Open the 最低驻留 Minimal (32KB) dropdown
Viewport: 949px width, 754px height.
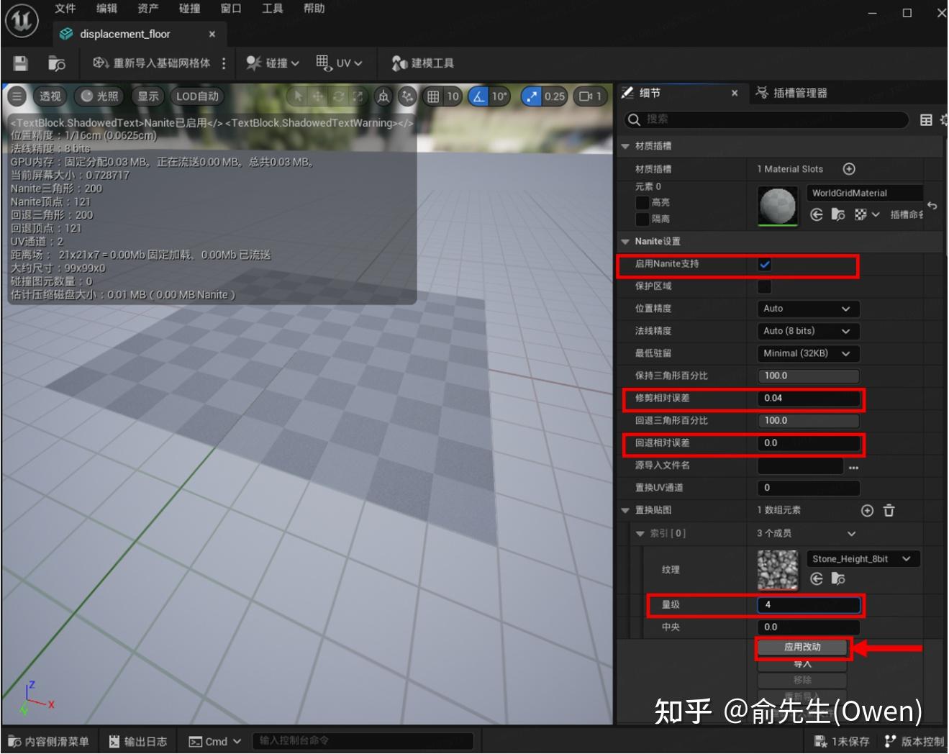pyautogui.click(x=807, y=353)
